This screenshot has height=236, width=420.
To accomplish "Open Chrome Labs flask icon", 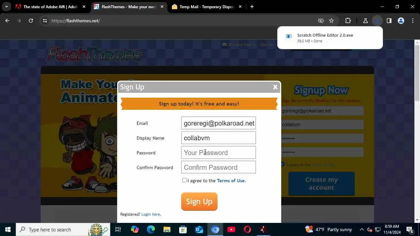I will point(365,21).
